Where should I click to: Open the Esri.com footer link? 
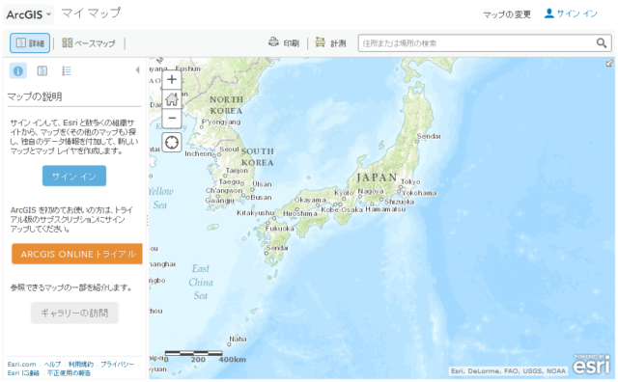point(21,365)
